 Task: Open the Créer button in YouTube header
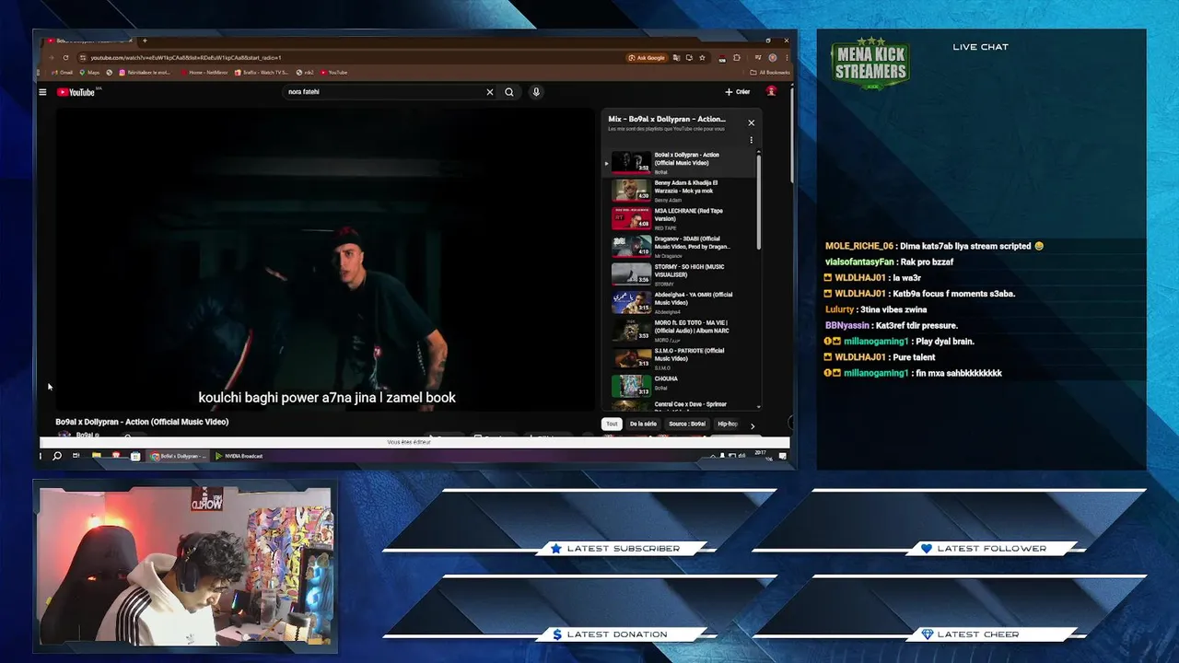pyautogui.click(x=738, y=92)
